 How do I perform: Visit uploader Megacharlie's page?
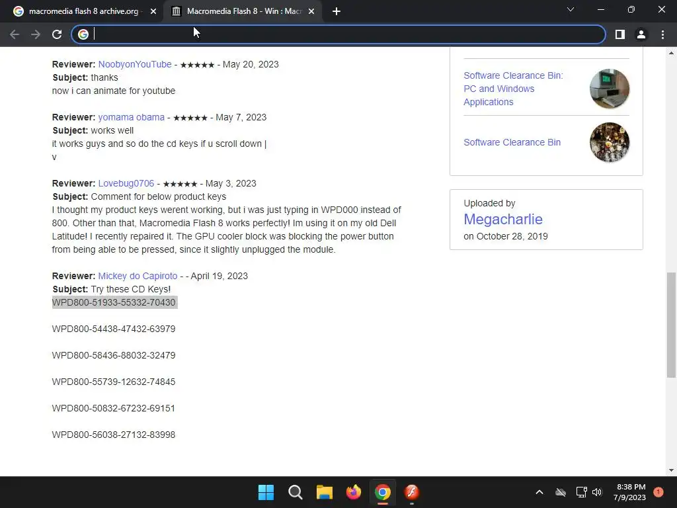click(503, 220)
